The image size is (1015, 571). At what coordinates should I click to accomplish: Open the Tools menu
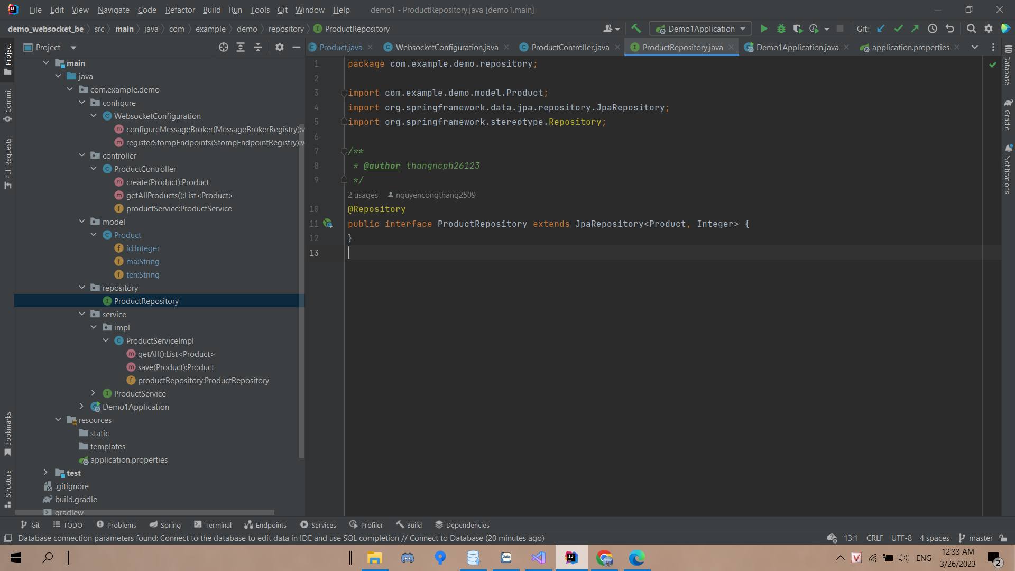[x=260, y=10]
